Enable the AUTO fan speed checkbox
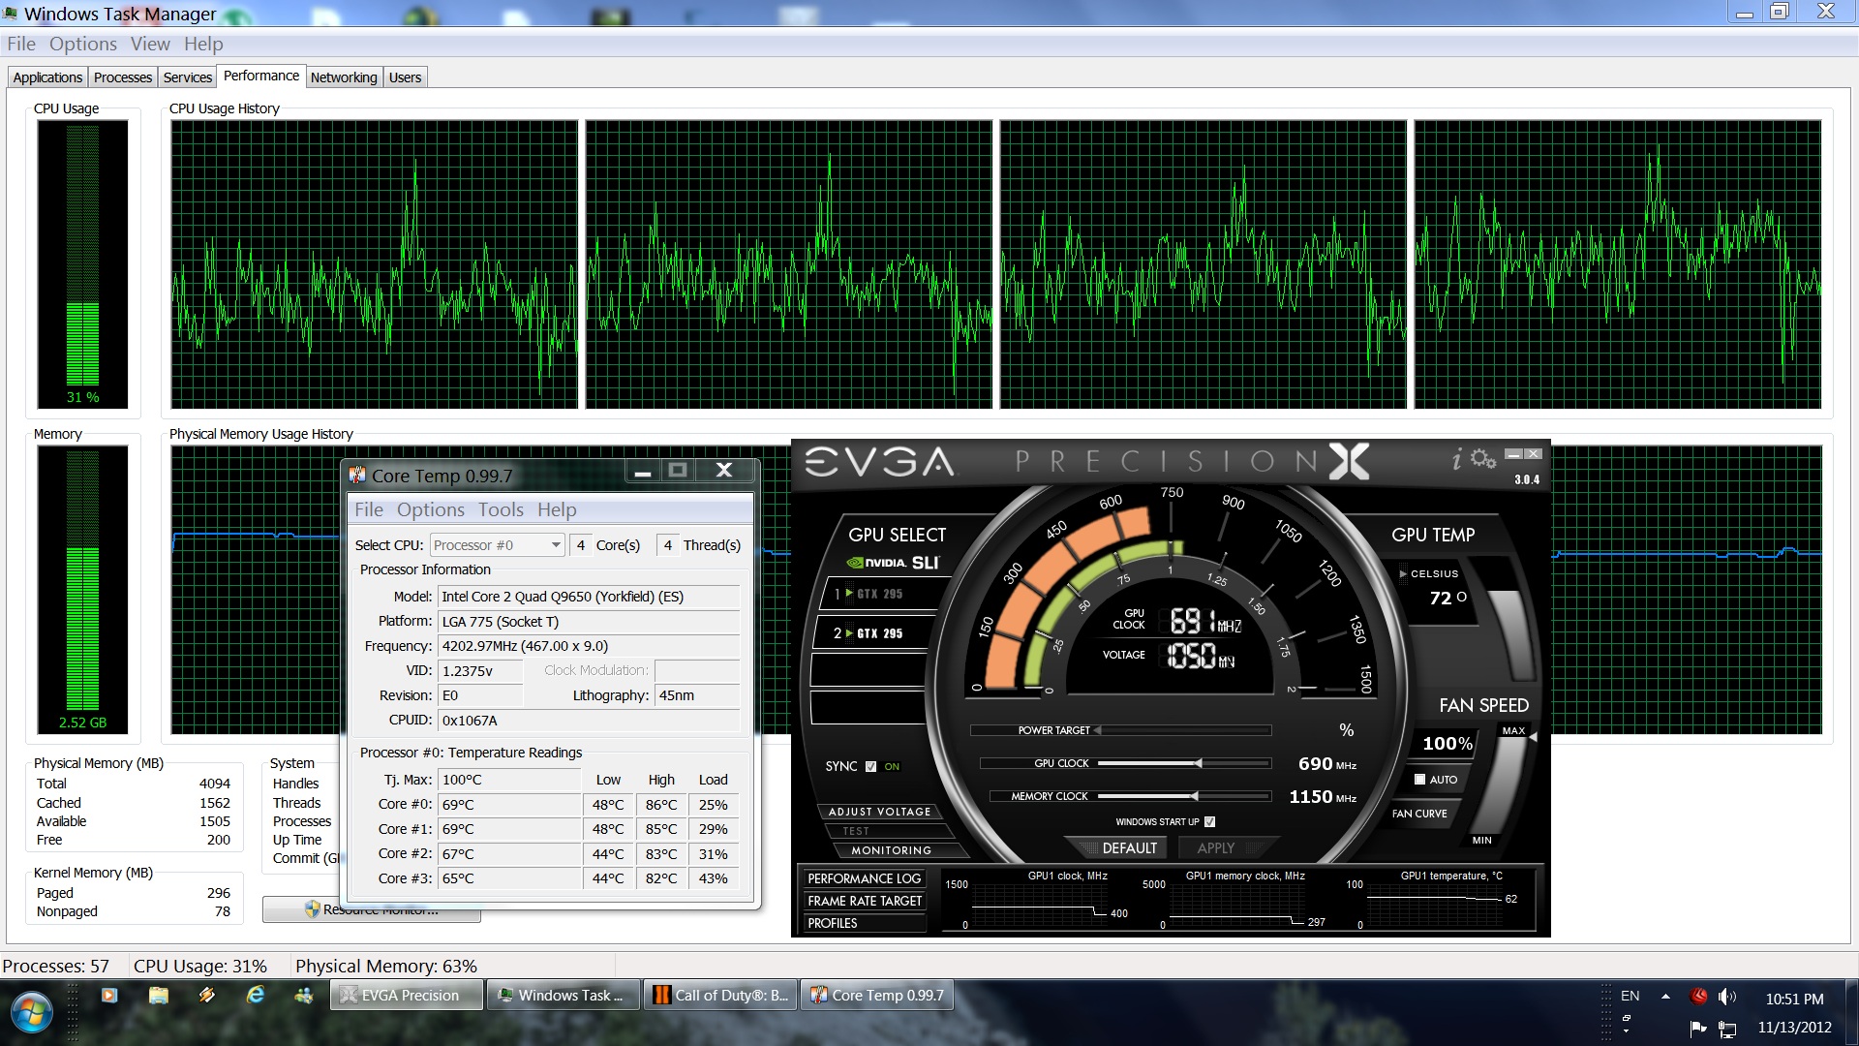Image resolution: width=1859 pixels, height=1046 pixels. coord(1419,779)
